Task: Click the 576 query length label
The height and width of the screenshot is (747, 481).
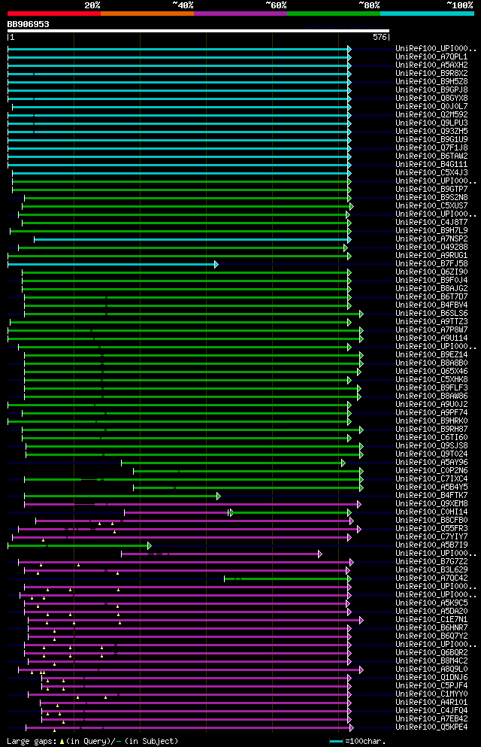Action: (380, 37)
